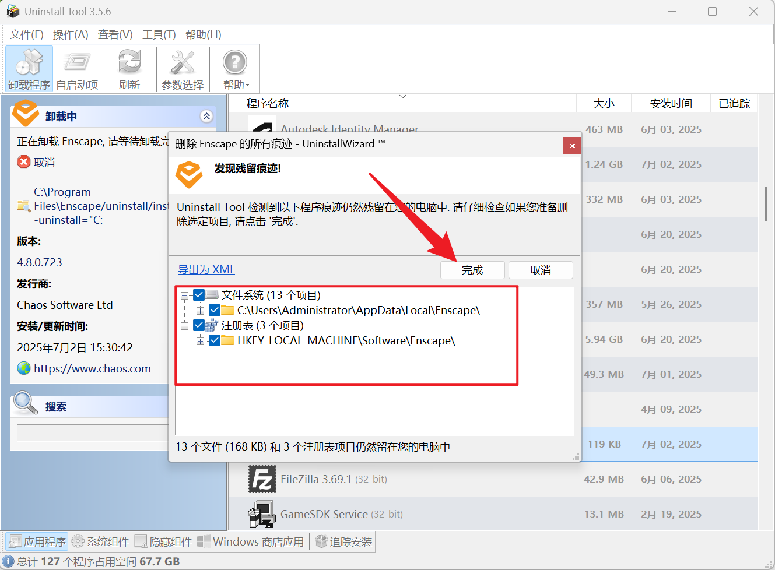Click the red 取消 cancel icon in sidebar
The image size is (775, 570).
coord(24,162)
